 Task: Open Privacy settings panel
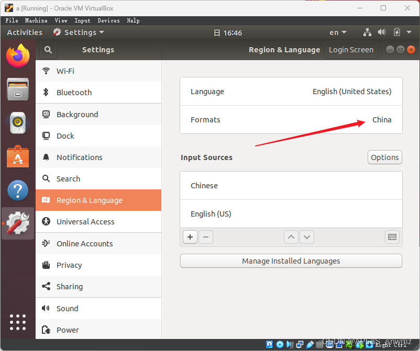point(98,265)
